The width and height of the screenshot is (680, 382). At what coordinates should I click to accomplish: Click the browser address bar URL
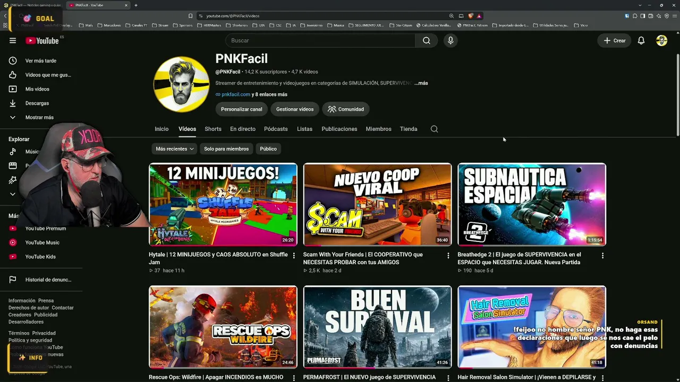click(233, 16)
